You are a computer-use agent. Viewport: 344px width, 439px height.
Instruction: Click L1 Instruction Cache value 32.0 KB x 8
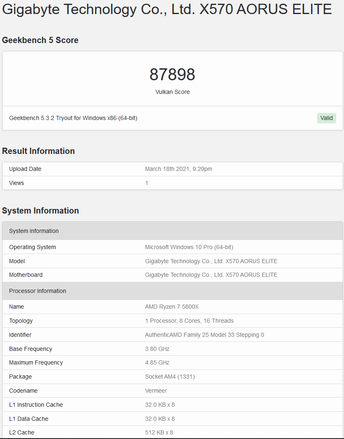(x=160, y=405)
